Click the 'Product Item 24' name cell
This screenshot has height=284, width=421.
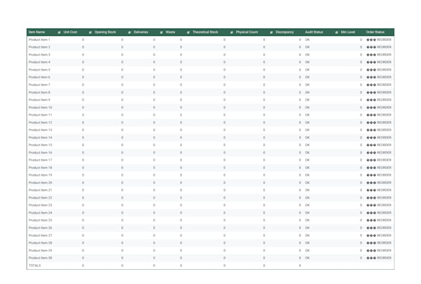(40, 213)
